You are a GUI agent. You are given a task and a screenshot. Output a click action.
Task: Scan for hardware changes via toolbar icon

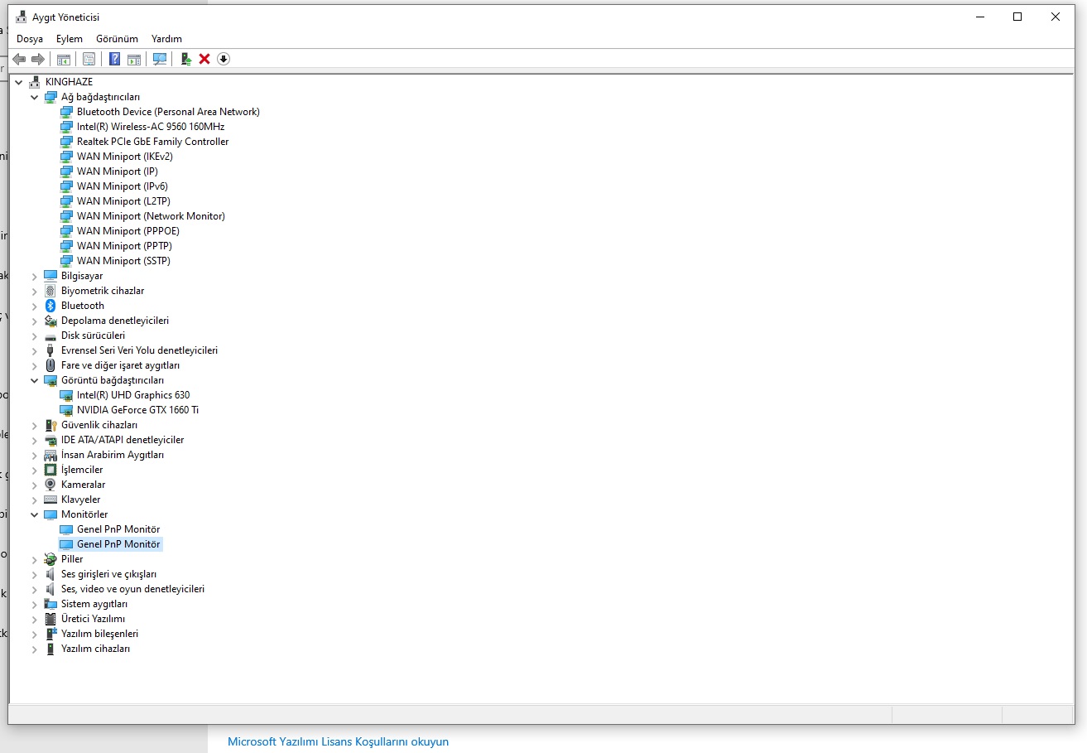pos(160,59)
